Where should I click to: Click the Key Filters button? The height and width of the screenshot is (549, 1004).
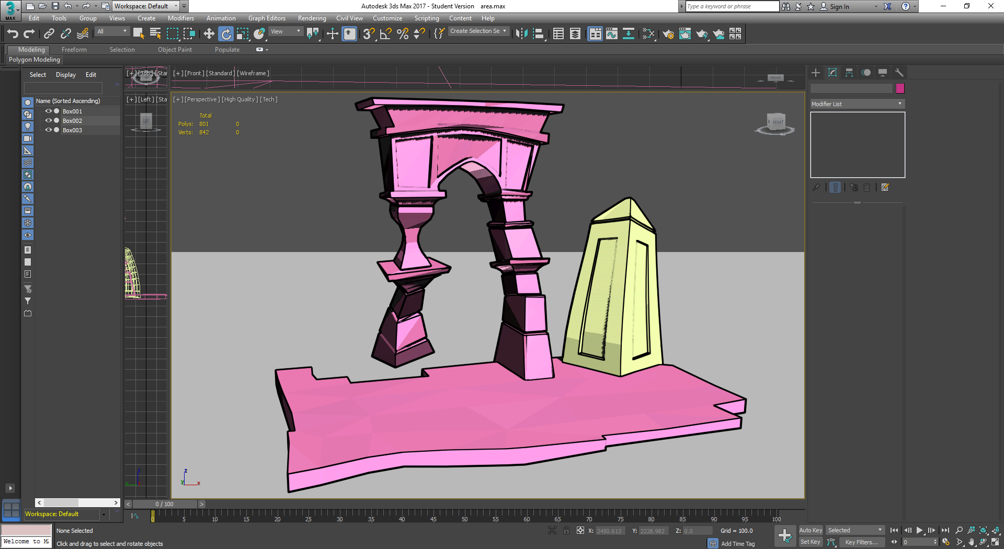(862, 542)
